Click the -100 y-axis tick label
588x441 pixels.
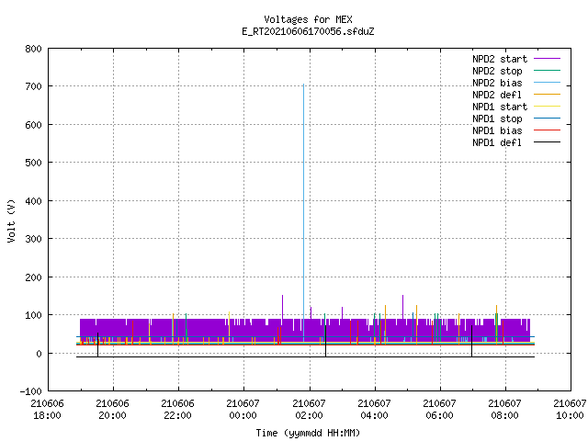pyautogui.click(x=30, y=391)
